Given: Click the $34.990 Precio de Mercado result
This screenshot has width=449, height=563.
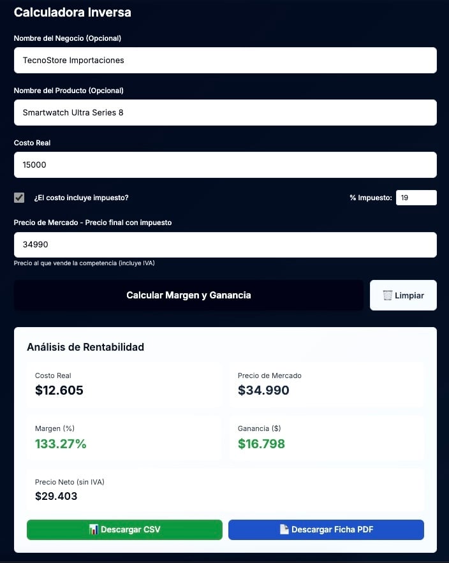Looking at the screenshot, I should click(x=263, y=391).
